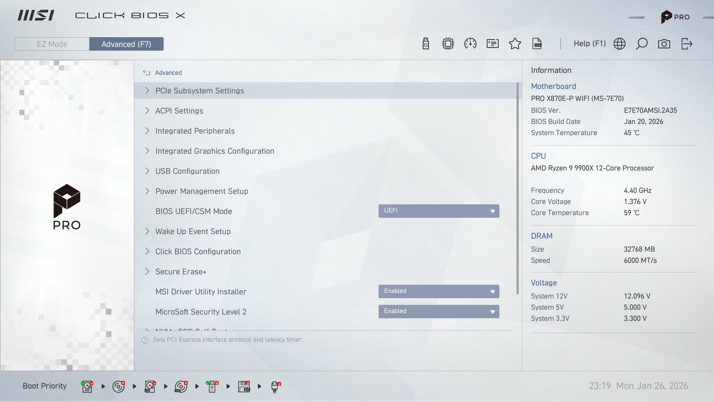Open the Favorites star icon
This screenshot has height=402, width=714.
[515, 44]
